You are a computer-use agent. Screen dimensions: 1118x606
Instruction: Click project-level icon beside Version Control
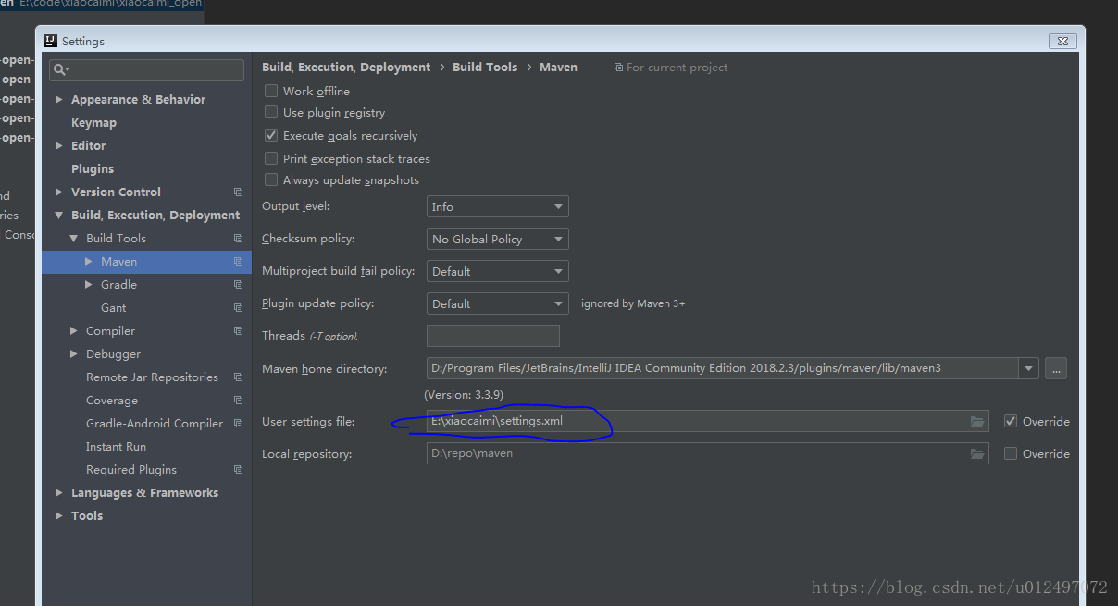tap(238, 192)
